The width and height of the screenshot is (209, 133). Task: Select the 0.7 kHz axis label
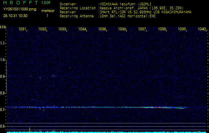tap(3, 109)
